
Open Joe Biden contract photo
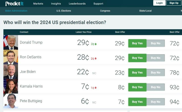click(x=11, y=72)
